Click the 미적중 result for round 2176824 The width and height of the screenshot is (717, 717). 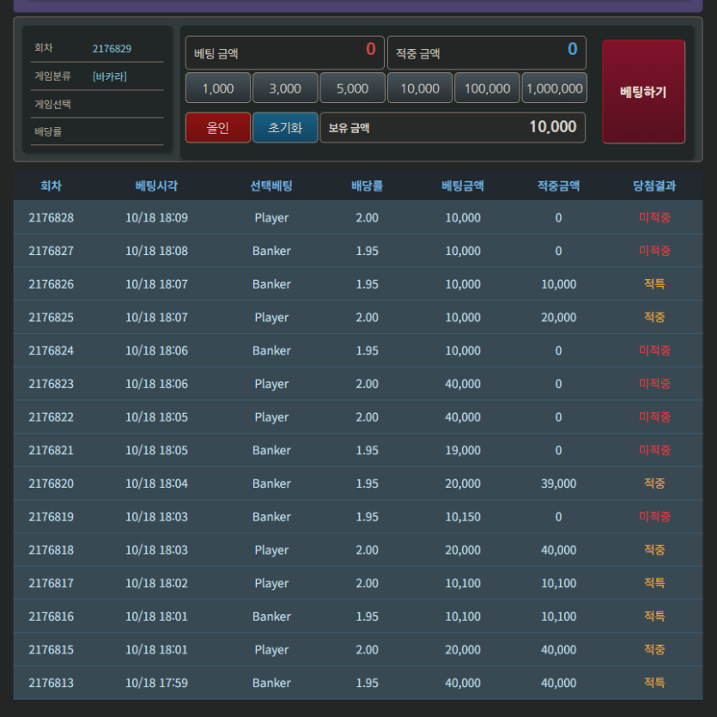[655, 350]
